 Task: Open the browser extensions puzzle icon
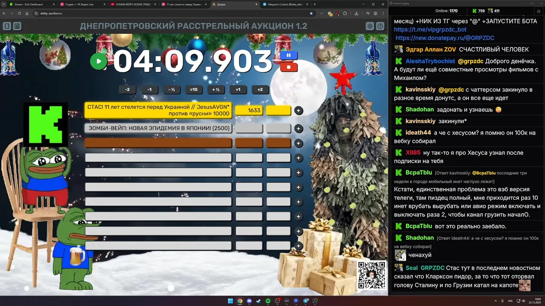click(x=345, y=13)
